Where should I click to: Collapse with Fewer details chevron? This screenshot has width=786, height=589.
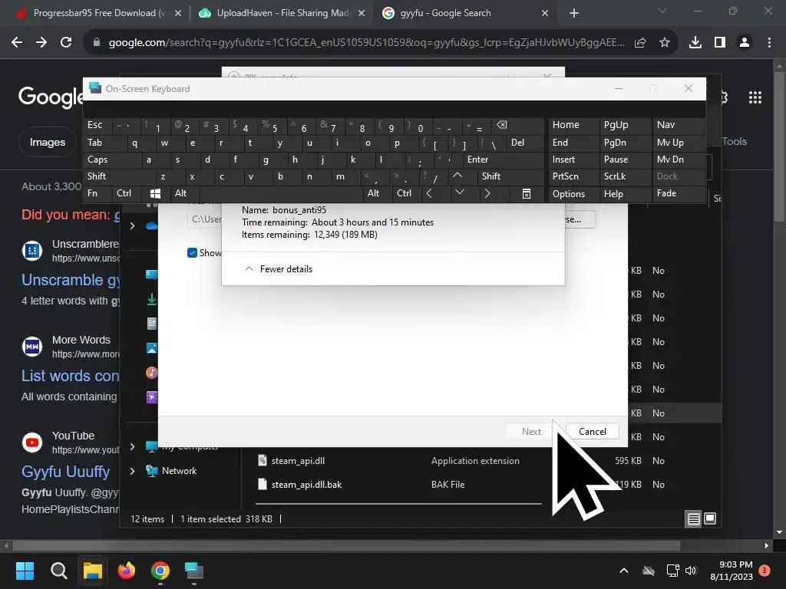click(249, 269)
